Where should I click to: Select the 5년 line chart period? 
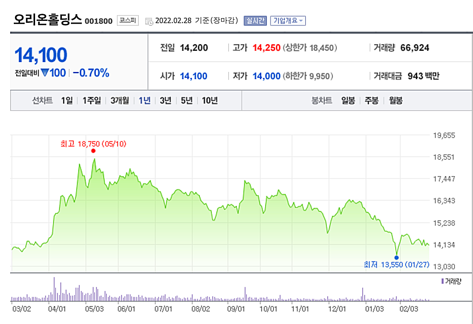(186, 100)
